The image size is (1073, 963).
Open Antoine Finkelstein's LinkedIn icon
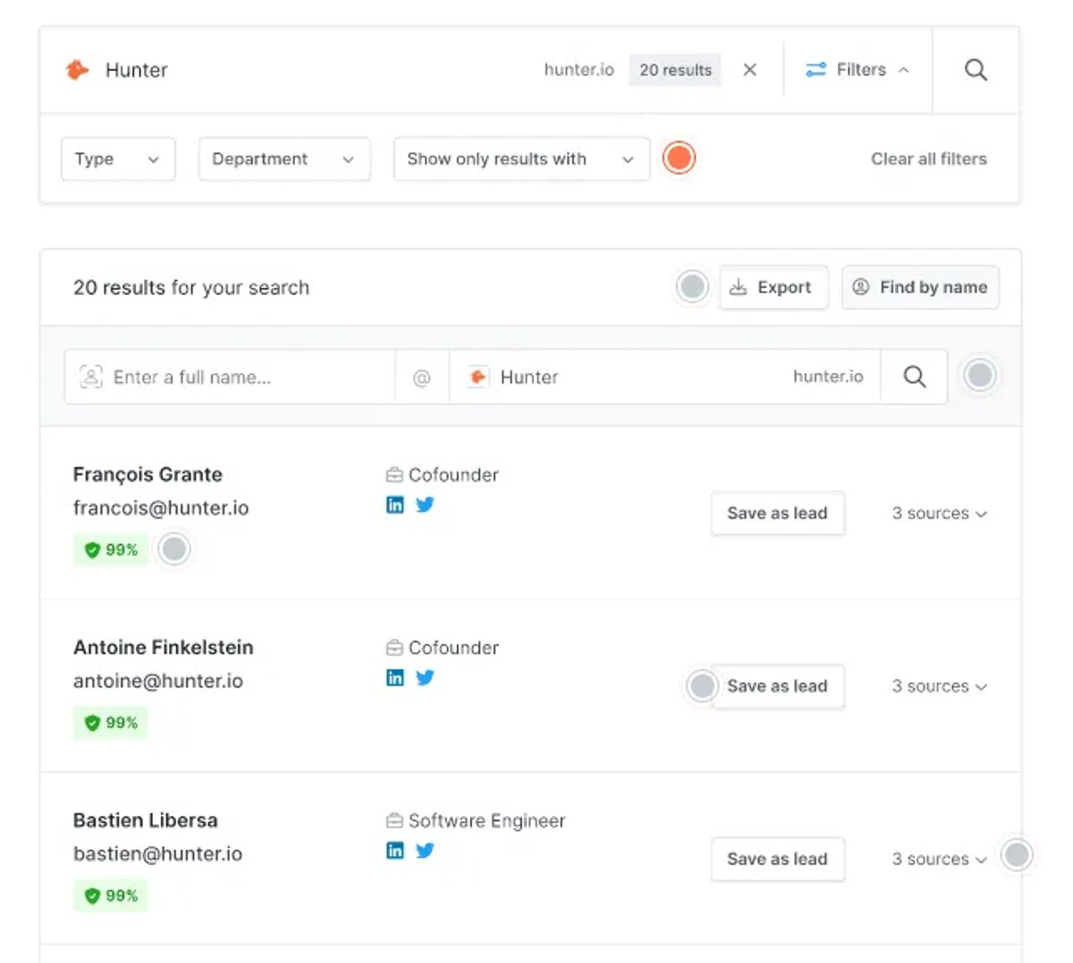[x=395, y=678]
